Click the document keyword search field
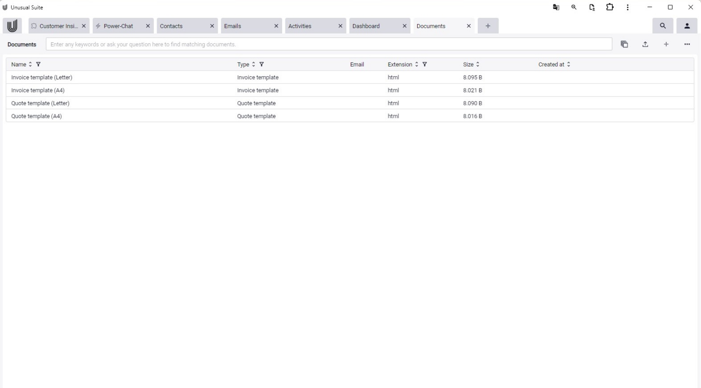Image resolution: width=701 pixels, height=388 pixels. click(x=328, y=44)
